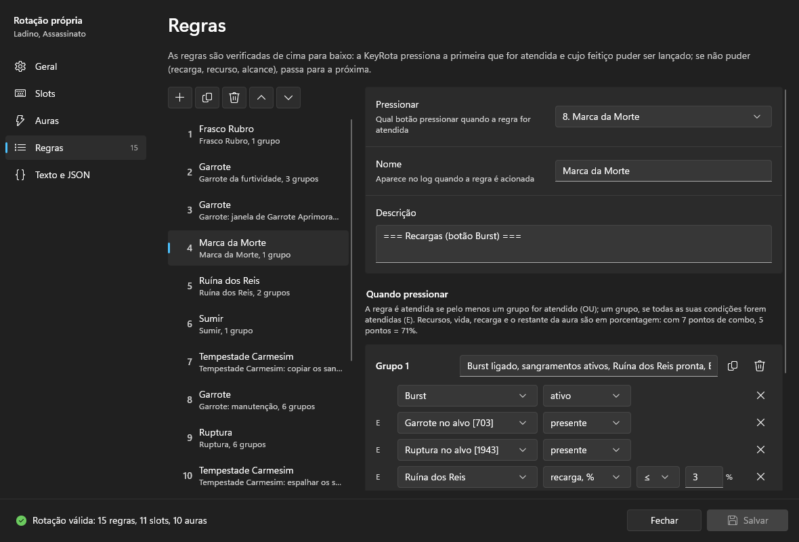
Task: Select rule 3 Garrote janela de Garrote Aprimorado
Action: click(x=259, y=210)
